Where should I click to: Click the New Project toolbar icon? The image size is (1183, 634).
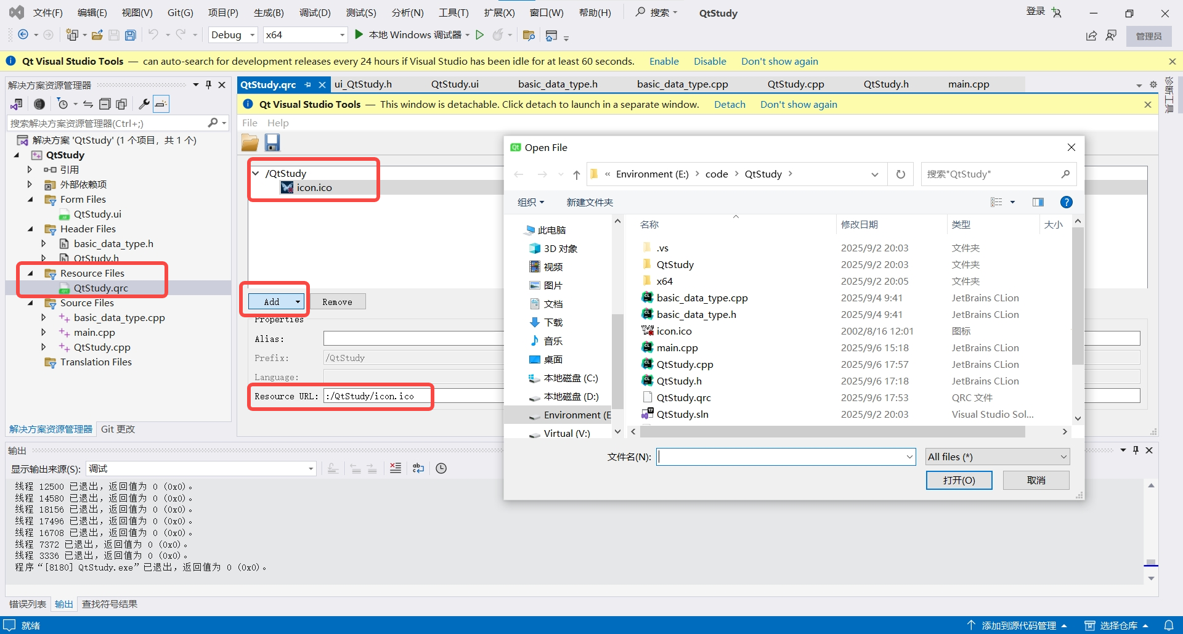click(72, 35)
